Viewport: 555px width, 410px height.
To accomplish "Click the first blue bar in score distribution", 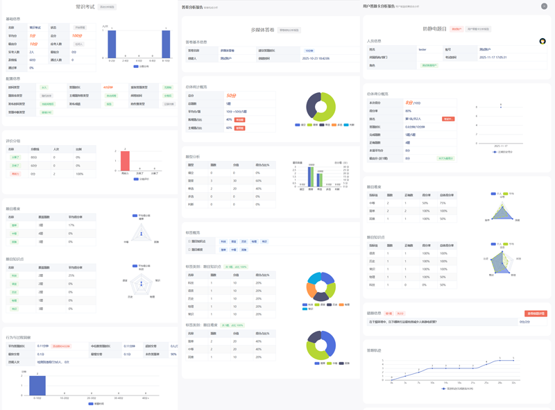I will [112, 45].
